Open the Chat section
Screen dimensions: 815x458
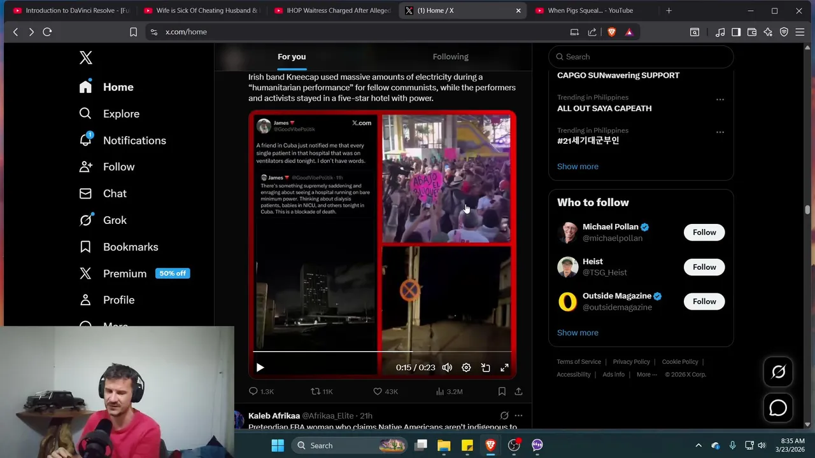[103, 193]
